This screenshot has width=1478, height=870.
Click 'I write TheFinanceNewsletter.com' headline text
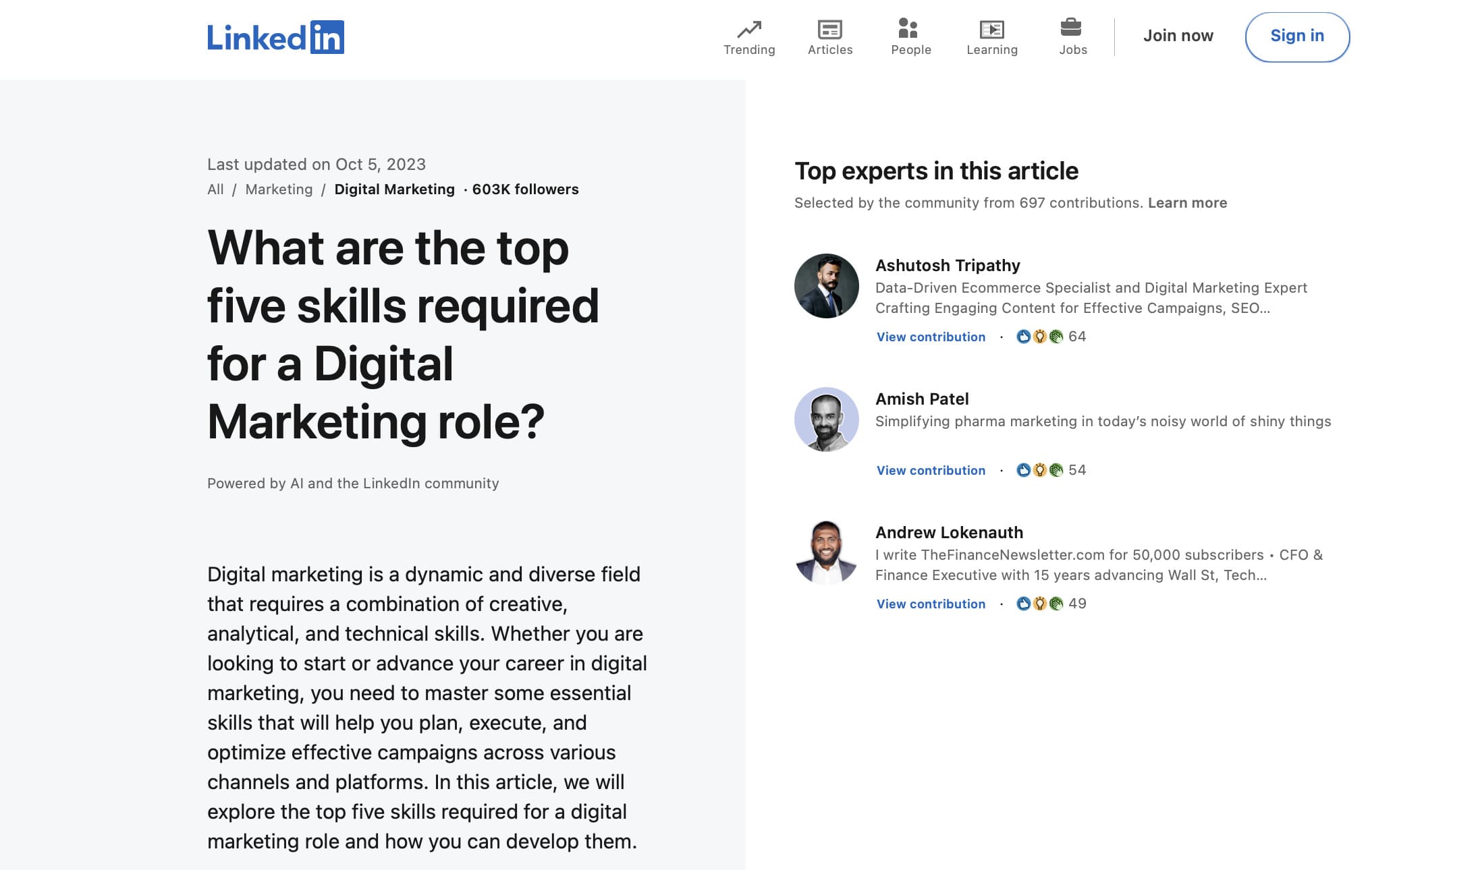tap(1099, 565)
